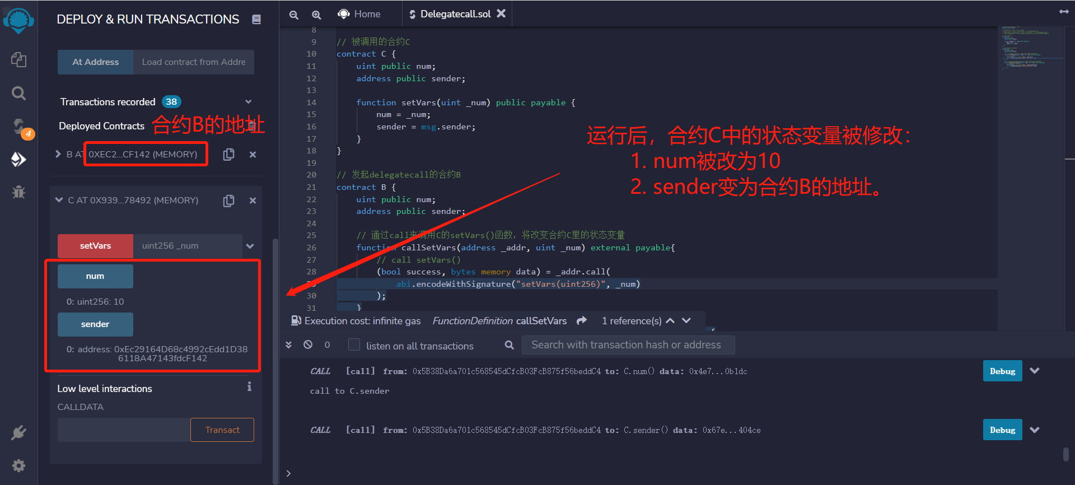
Task: Open the Settings gear icon
Action: [18, 465]
